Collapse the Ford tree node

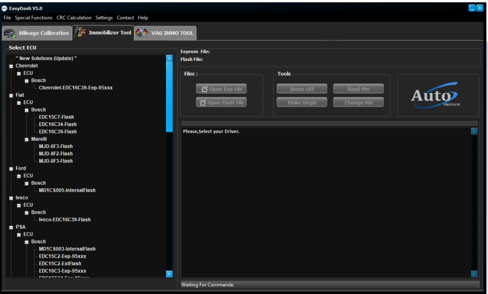coord(11,169)
